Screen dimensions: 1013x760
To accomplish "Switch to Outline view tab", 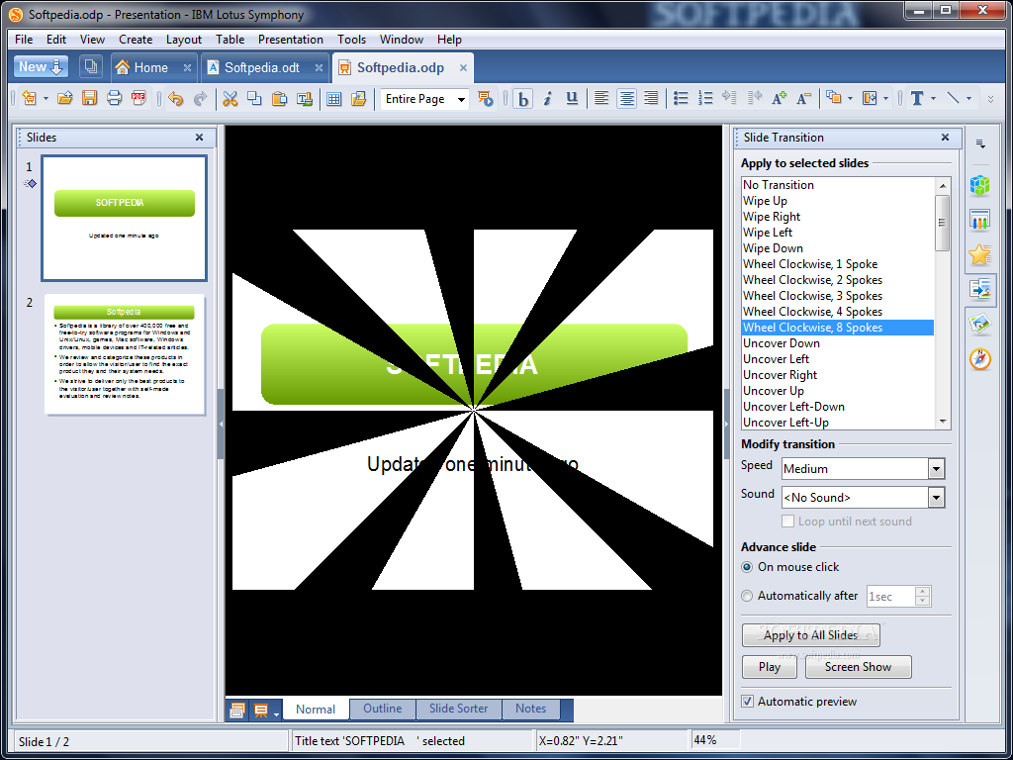I will pos(383,709).
